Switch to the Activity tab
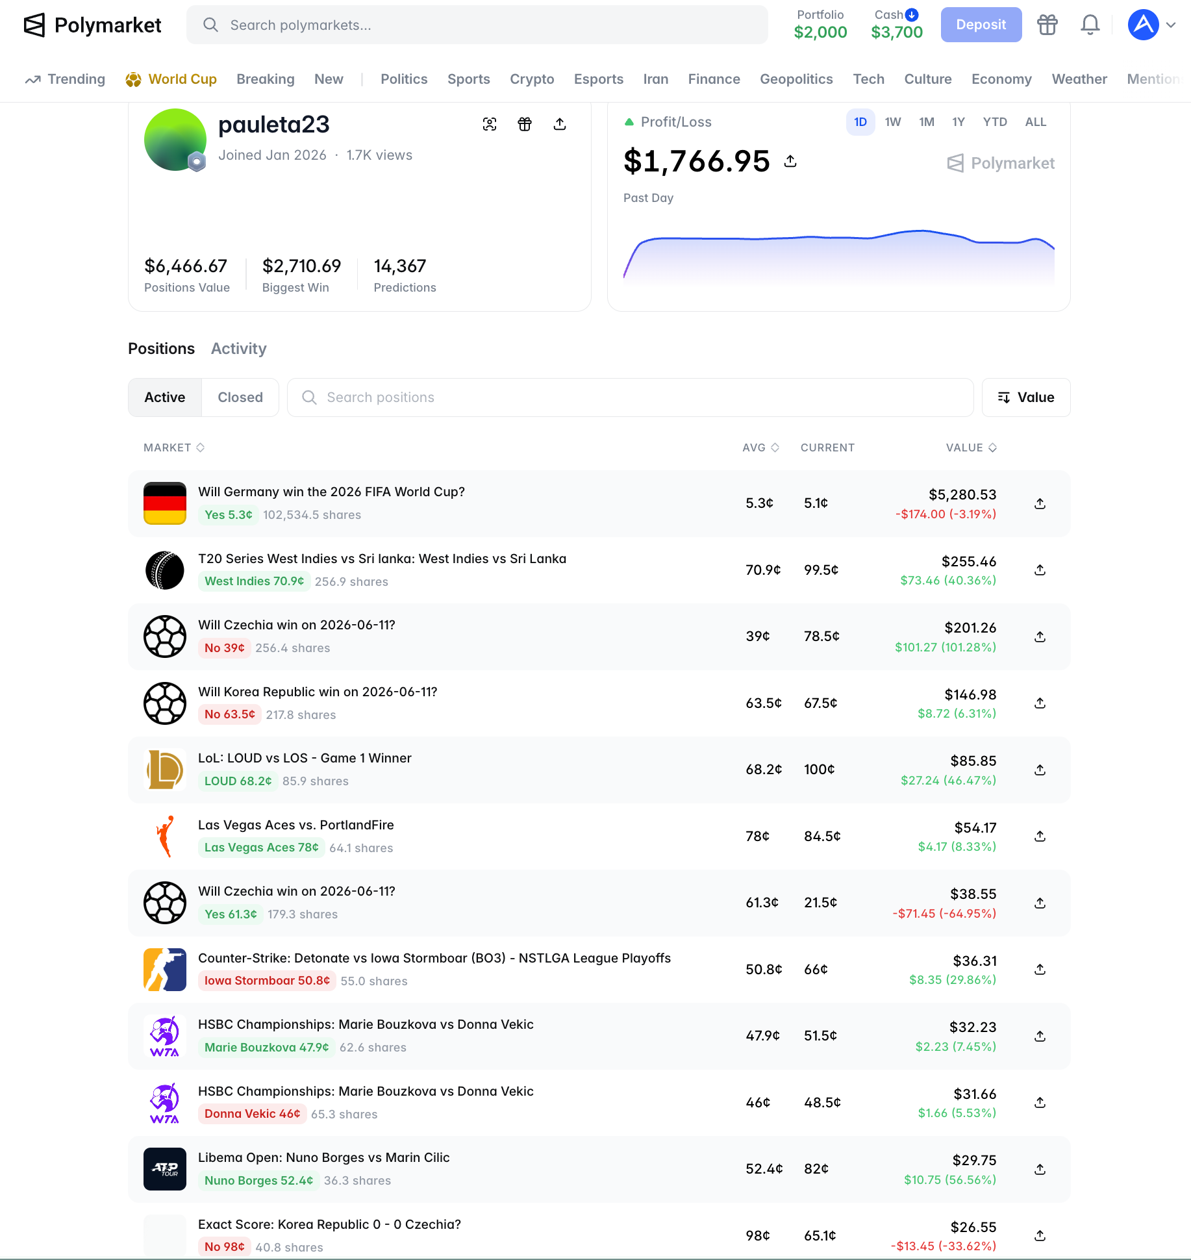1191x1260 pixels. click(x=239, y=349)
